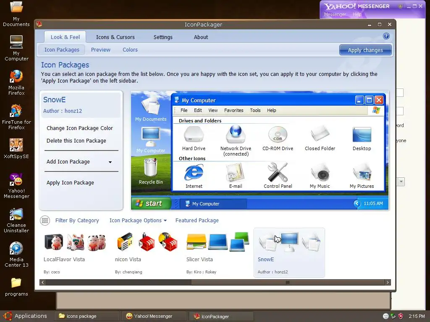
Task: Click the Recycle Bin icon in preview
Action: (x=151, y=168)
